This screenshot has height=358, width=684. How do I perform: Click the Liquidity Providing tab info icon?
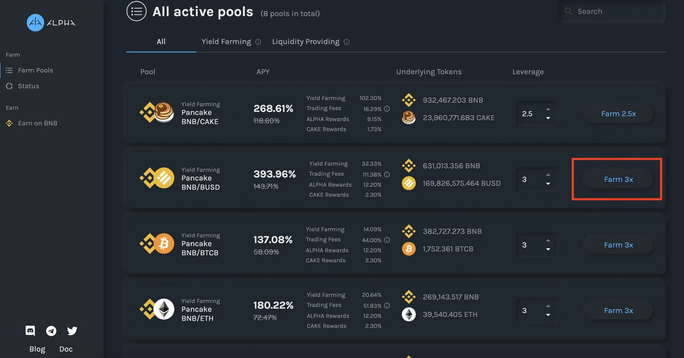(347, 42)
